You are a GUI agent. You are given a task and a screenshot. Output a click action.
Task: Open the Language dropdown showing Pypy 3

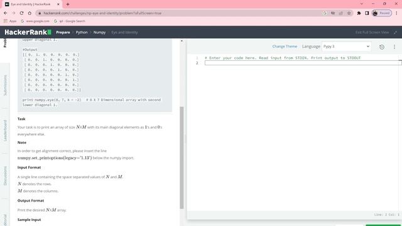346,46
